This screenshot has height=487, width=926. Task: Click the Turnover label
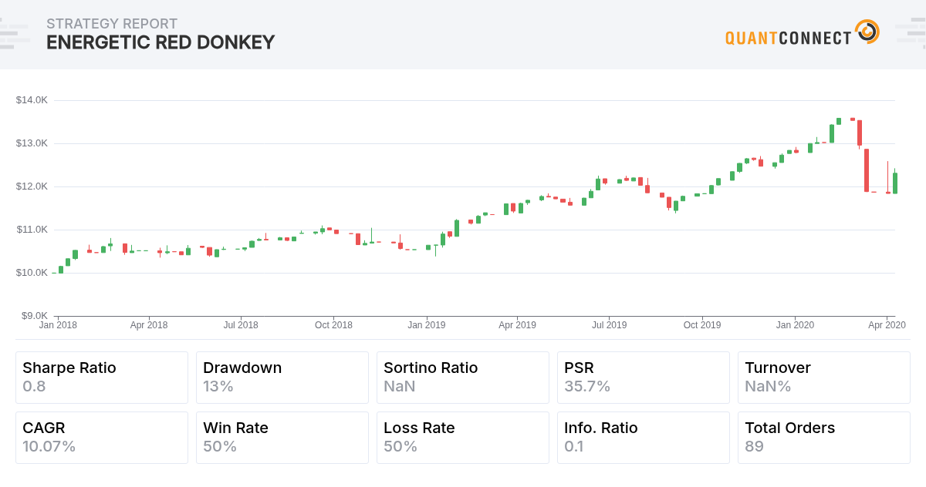tap(778, 368)
